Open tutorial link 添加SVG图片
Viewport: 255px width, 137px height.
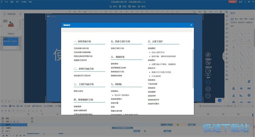(x=153, y=104)
